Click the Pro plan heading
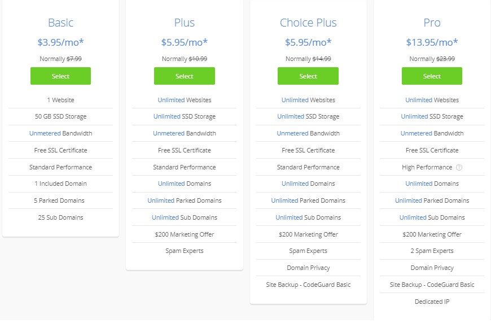Viewport: 491px width, 323px height. tap(432, 23)
